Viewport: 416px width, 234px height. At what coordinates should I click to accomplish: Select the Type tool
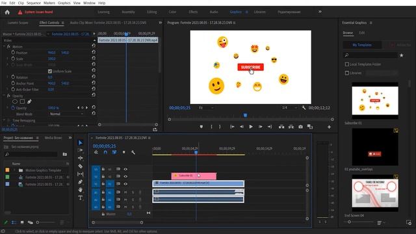click(81, 198)
